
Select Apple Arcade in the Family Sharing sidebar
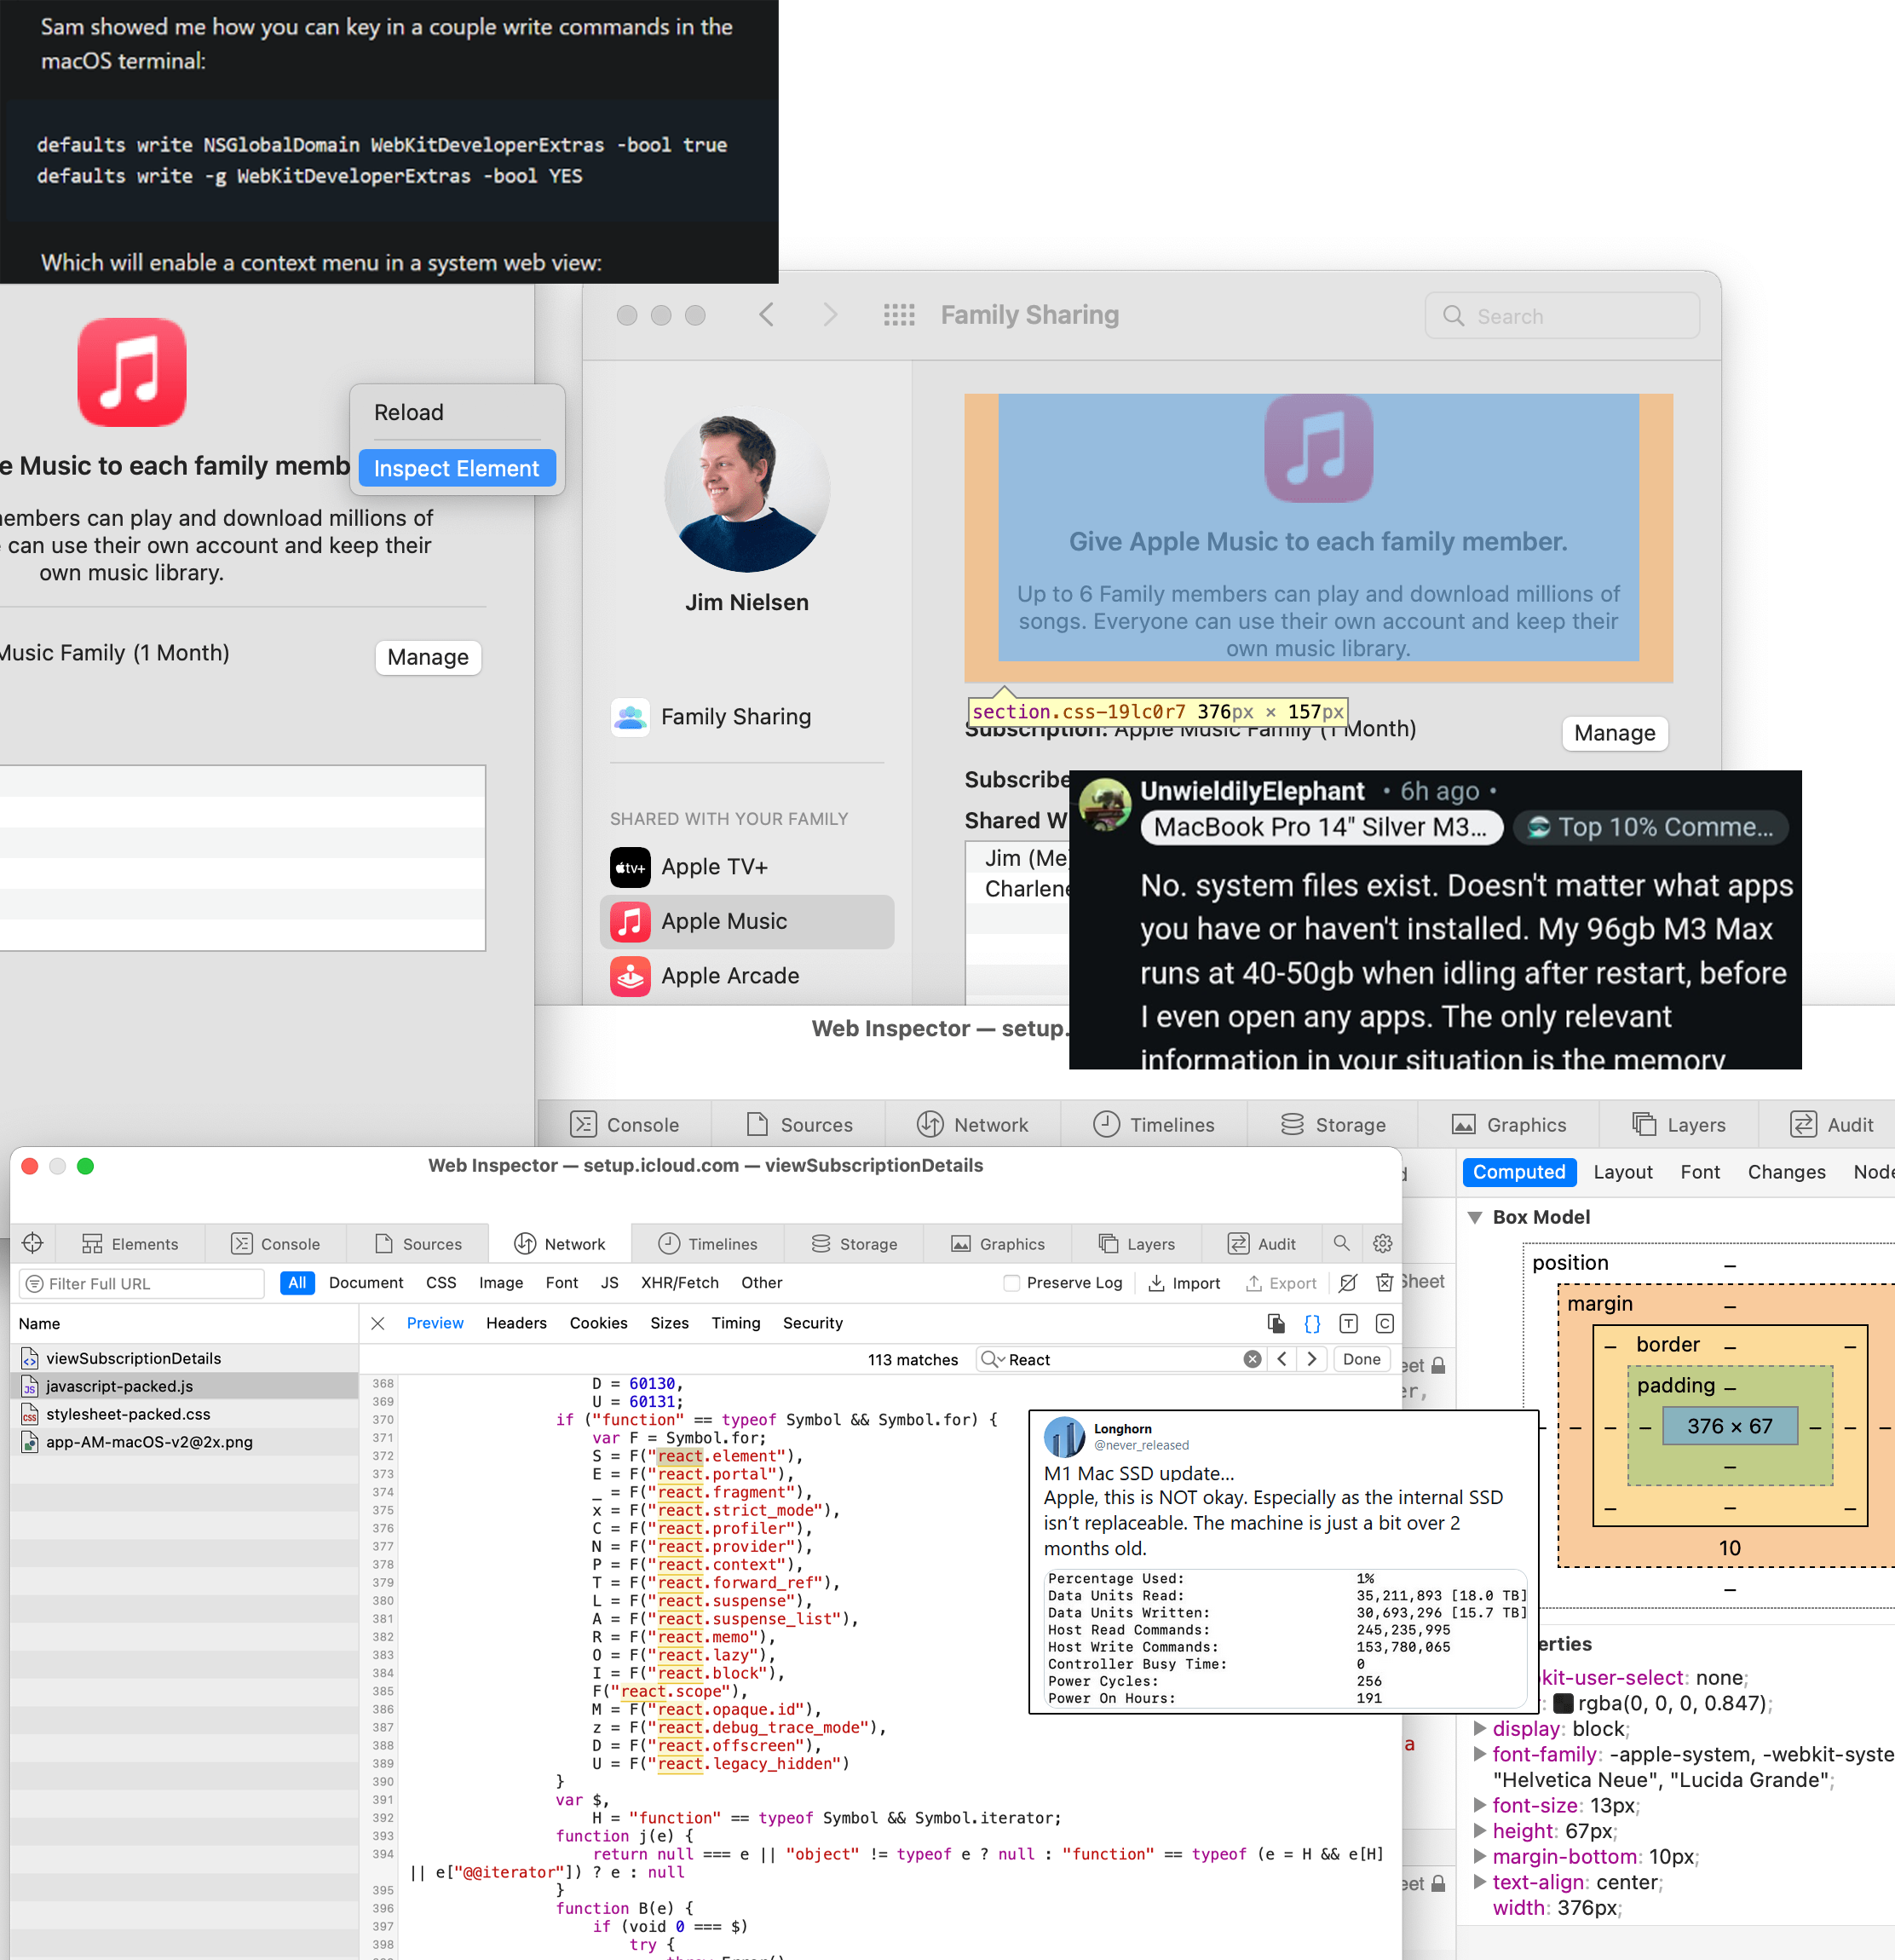747,976
